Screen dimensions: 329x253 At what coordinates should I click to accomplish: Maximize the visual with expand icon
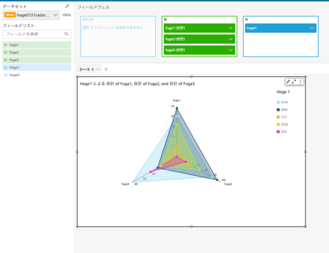(294, 82)
